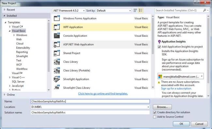Expand the Windows tree node arrow
Image resolution: width=212 pixels, height=129 pixels.
(14, 35)
